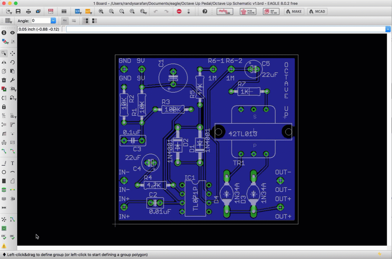
Task: Click the CAM Processor icon
Action: 38,11
